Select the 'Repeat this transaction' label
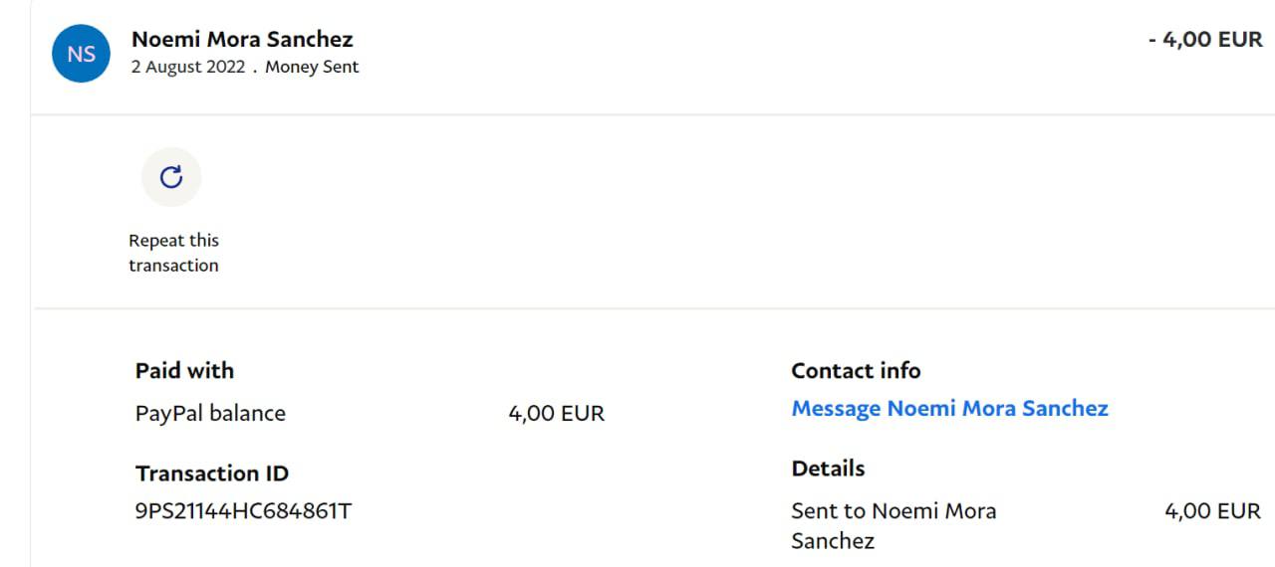 pos(173,253)
